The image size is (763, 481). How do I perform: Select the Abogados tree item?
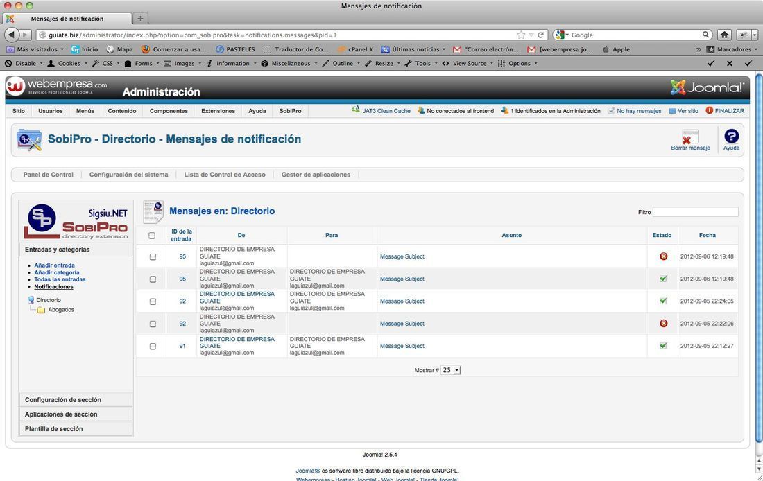(x=61, y=310)
